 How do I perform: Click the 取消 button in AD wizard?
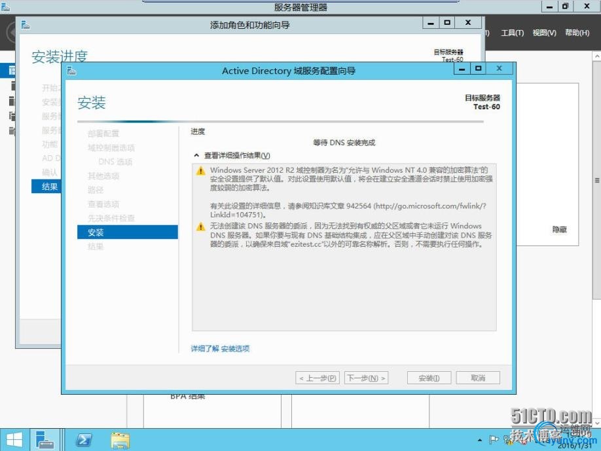tap(478, 378)
